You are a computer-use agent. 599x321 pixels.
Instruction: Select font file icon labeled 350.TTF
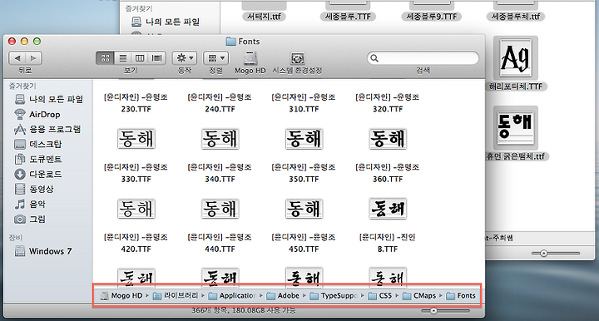click(x=304, y=139)
